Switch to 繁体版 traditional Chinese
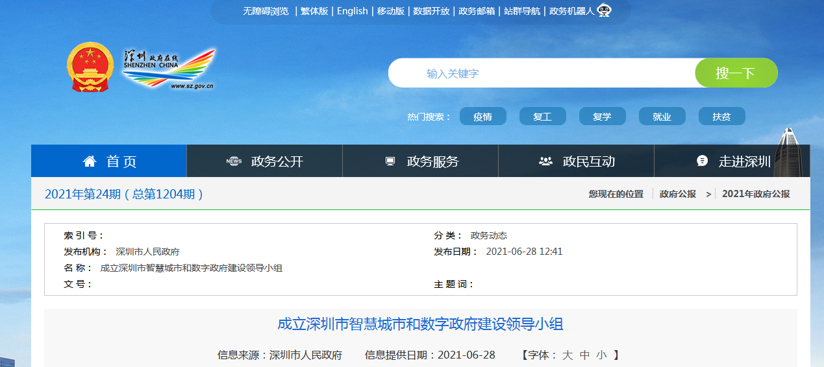This screenshot has height=367, width=824. pos(314,11)
